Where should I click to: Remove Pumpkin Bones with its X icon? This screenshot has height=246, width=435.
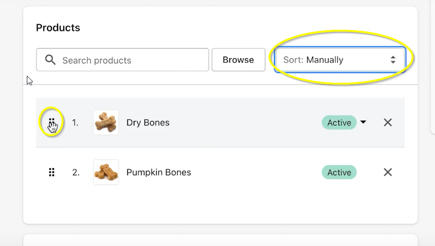point(388,172)
